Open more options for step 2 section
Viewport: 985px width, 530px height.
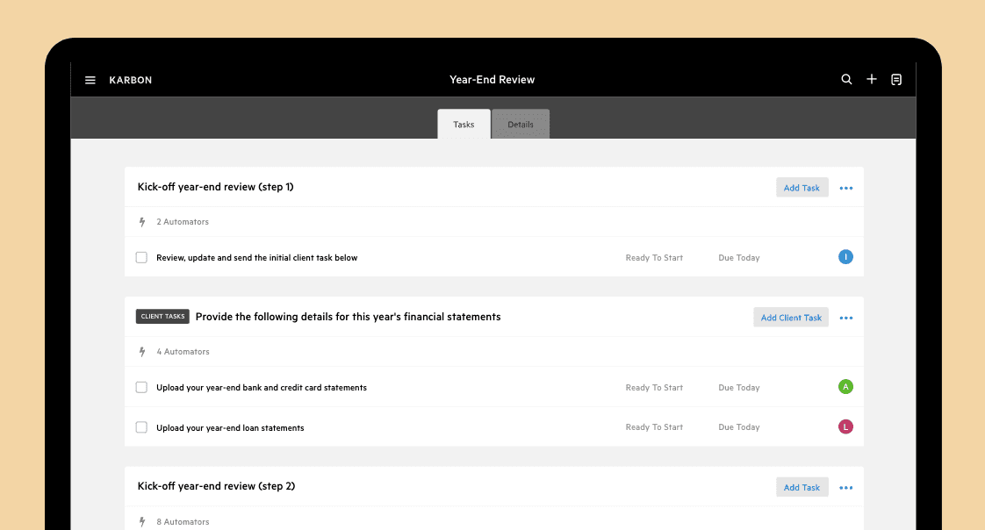coord(846,488)
